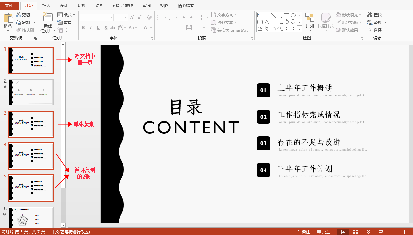Click the Paste (粘贴) clipboard icon
Screen dimensions: 413x235
click(x=8, y=18)
